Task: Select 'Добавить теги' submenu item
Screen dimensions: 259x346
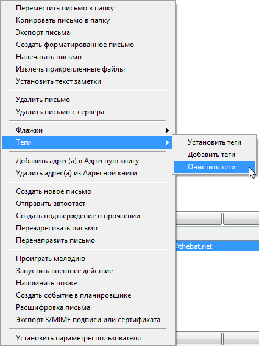Action: [x=214, y=155]
